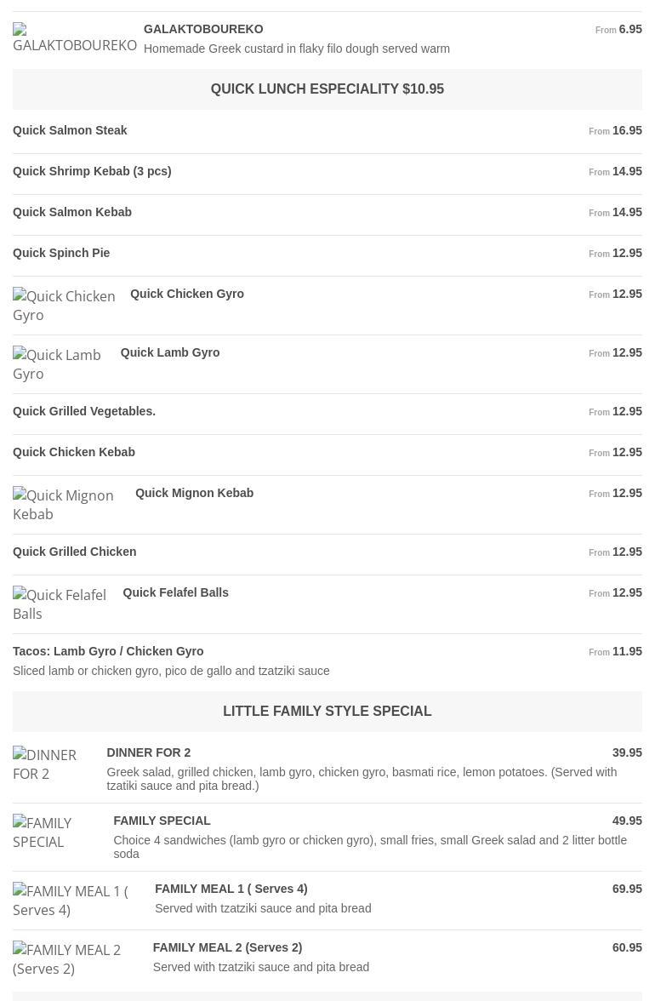Click the Quick Lunch Especiality section header

327,89
